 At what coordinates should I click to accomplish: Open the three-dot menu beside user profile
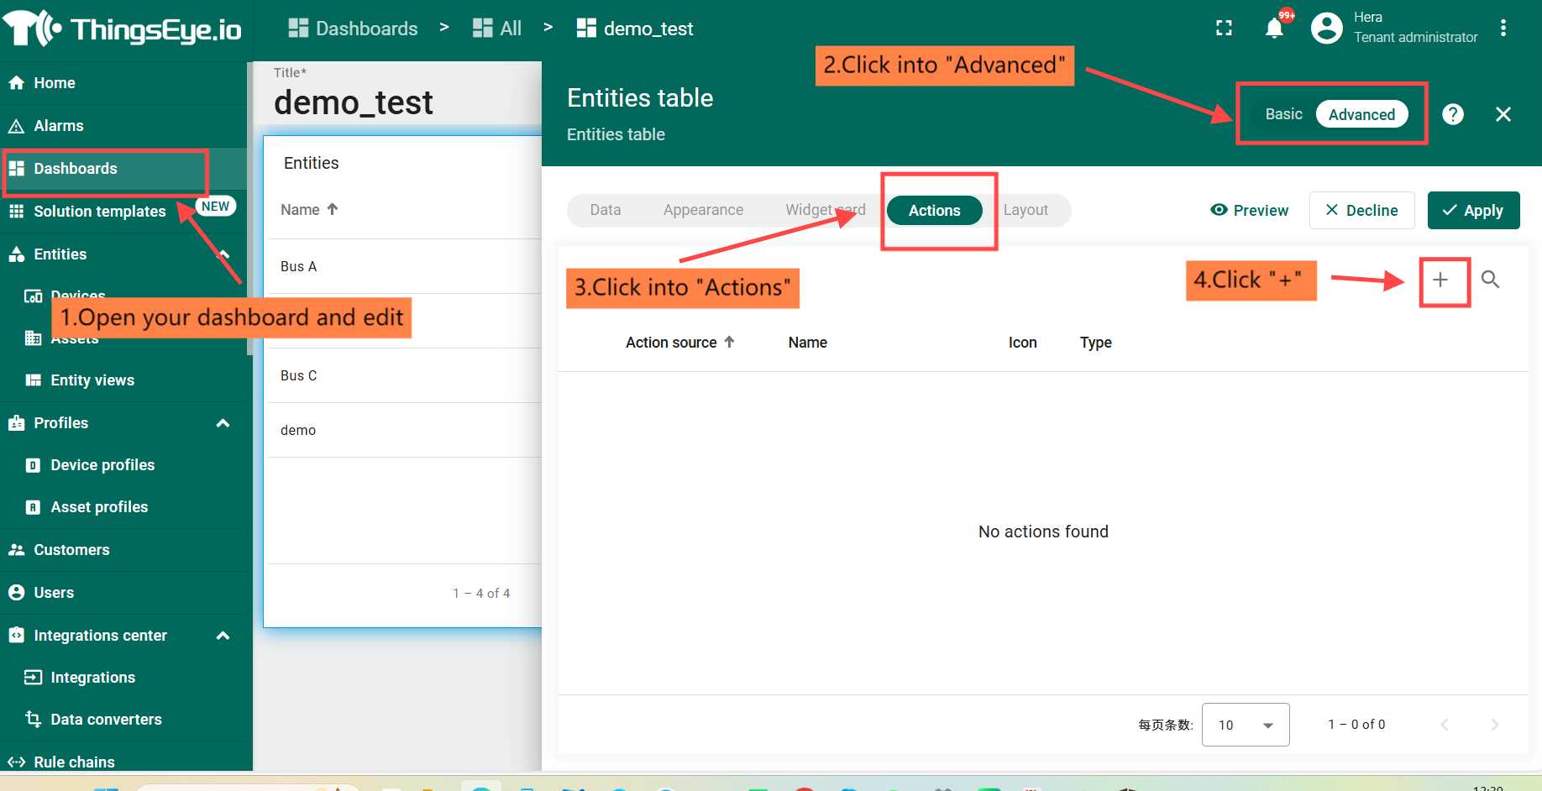point(1503,29)
